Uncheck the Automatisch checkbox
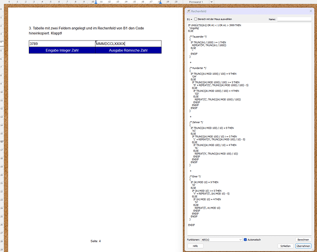317x252 pixels. pyautogui.click(x=246, y=239)
